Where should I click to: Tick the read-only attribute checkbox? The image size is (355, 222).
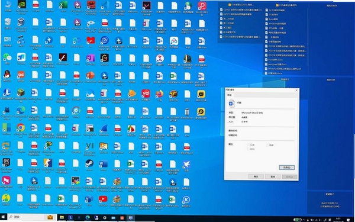pyautogui.click(x=249, y=145)
